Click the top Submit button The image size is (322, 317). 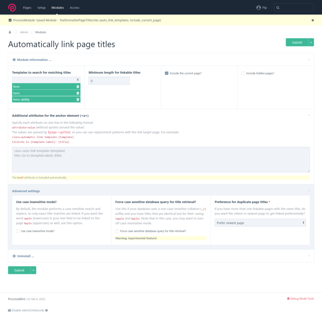(297, 42)
